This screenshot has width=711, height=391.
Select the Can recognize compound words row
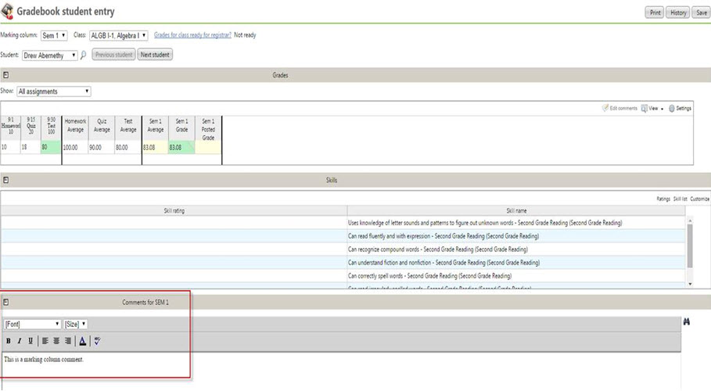coord(343,249)
